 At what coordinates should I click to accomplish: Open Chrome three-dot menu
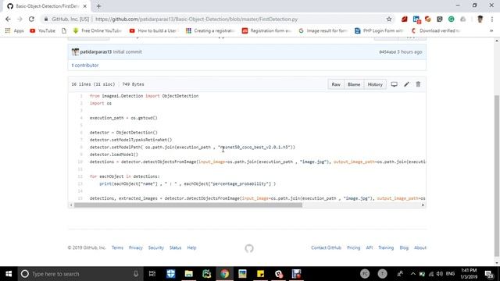492,19
